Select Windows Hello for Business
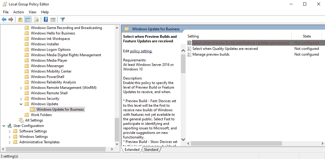This screenshot has width=325, height=159. [x=53, y=33]
